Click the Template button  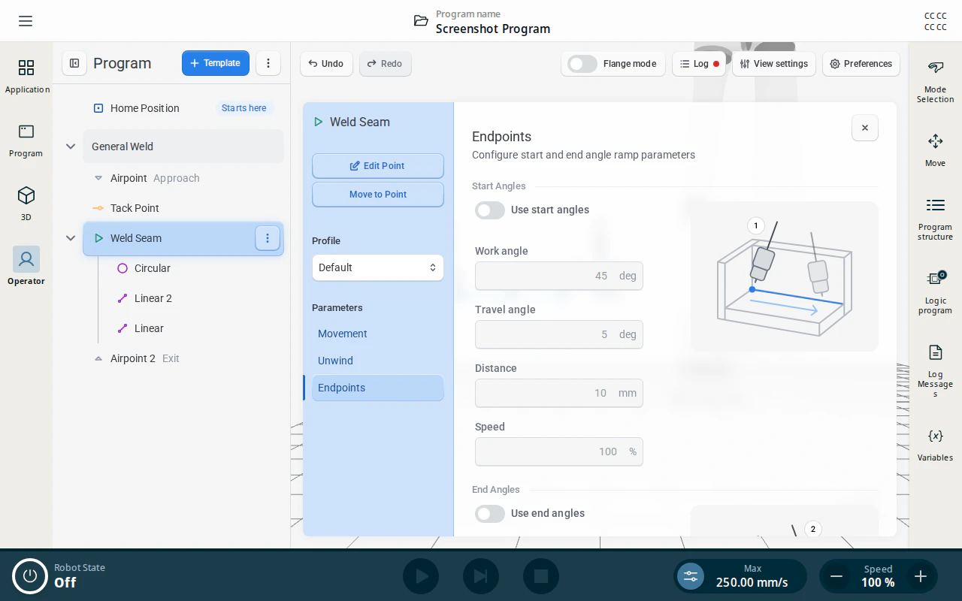pos(216,63)
